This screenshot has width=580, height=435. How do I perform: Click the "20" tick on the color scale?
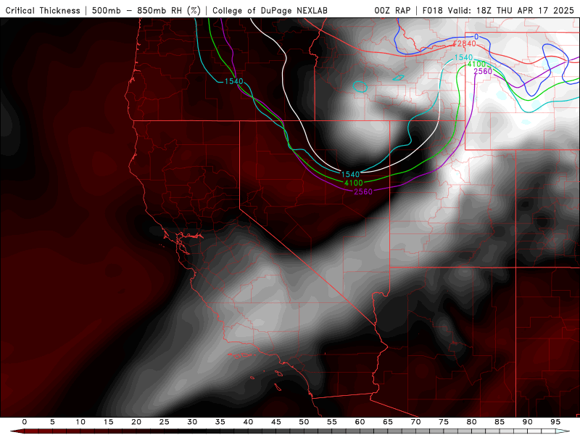tap(136, 422)
